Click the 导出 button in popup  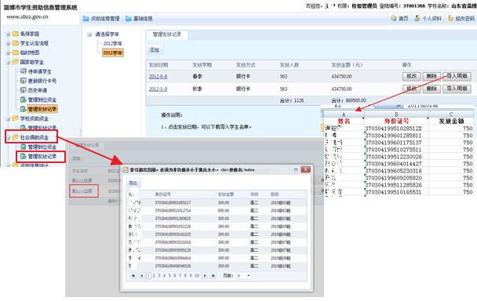tap(133, 183)
